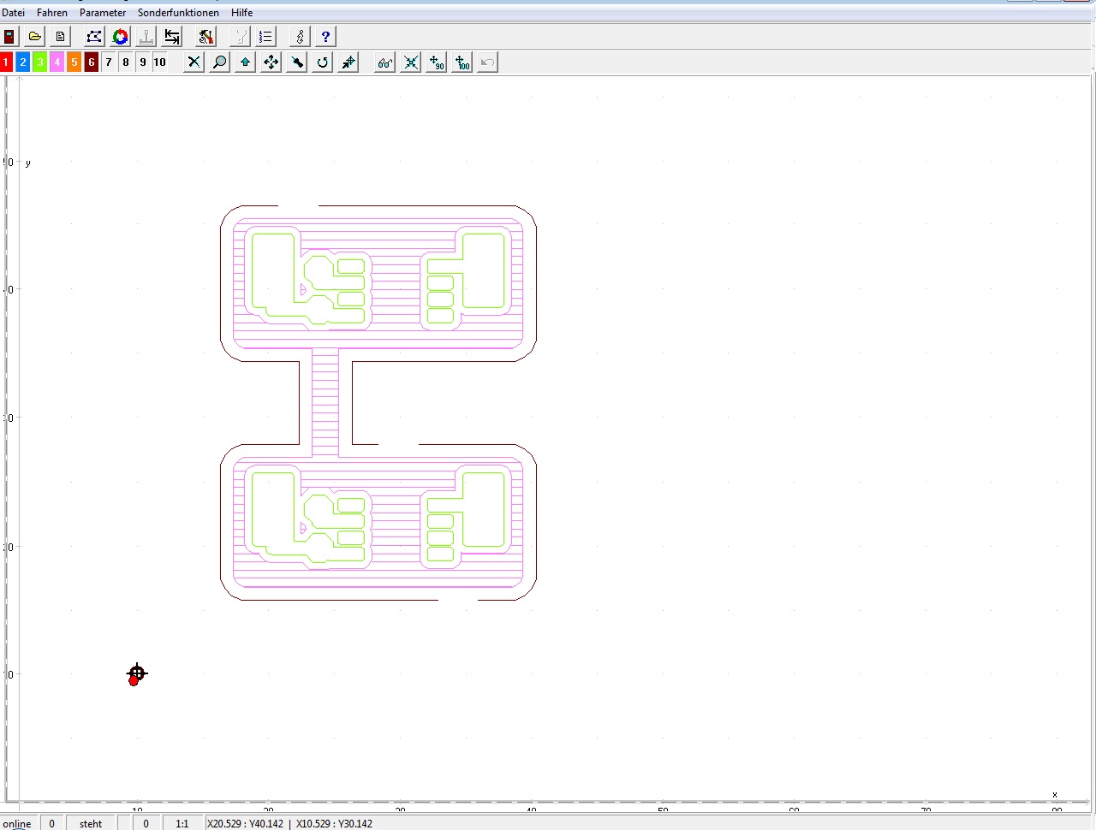Select red layer 1 swatch
Viewport: 1096px width, 830px height.
[x=6, y=62]
